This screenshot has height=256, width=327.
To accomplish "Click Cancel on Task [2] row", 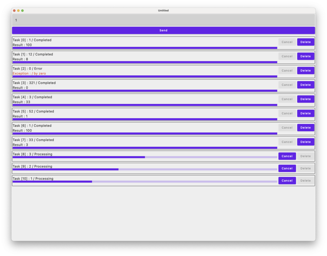I will 287,71.
